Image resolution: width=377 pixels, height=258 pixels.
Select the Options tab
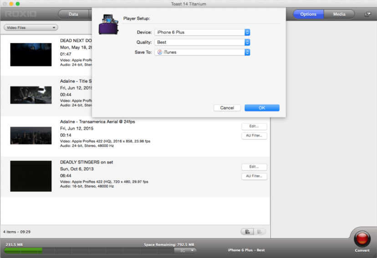pyautogui.click(x=308, y=14)
